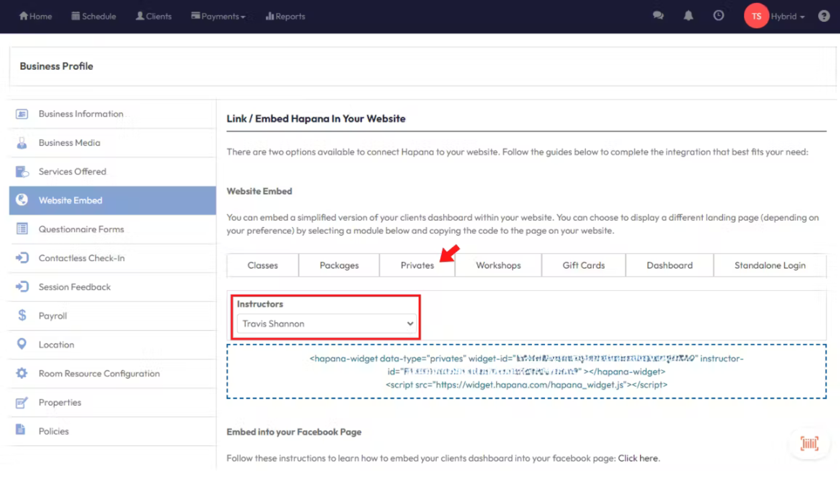The width and height of the screenshot is (840, 482).
Task: Click the barcode scanner floating icon
Action: tap(809, 443)
